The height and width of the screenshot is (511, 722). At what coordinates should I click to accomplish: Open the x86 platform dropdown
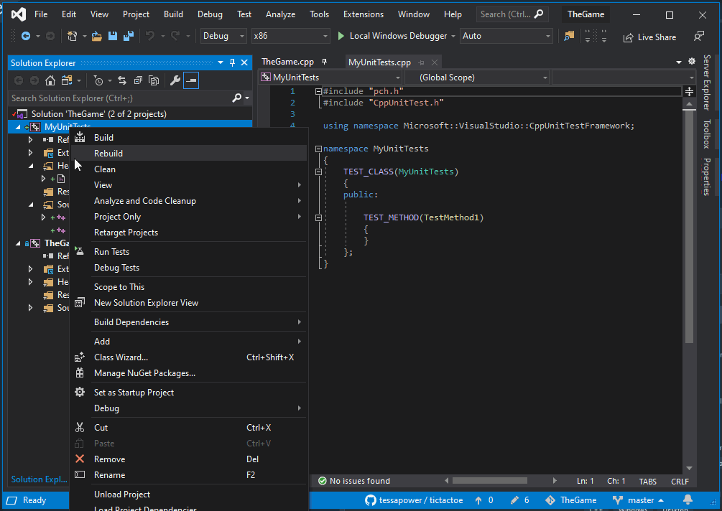[x=290, y=35]
